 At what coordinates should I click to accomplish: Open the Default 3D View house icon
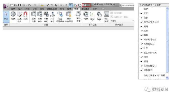[61, 5]
